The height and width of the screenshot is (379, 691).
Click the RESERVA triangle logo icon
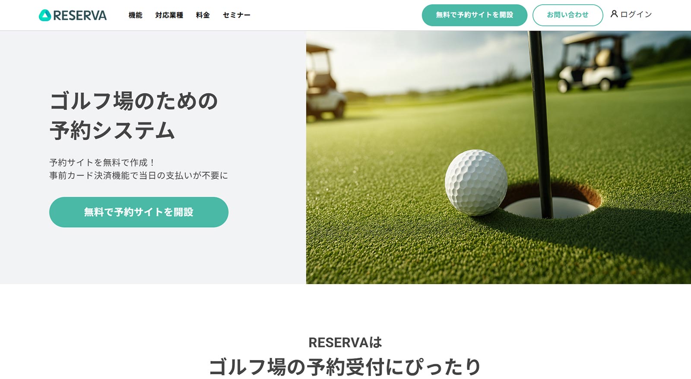(45, 16)
